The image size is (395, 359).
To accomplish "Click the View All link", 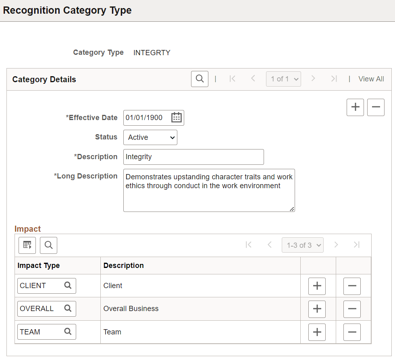I will click(x=371, y=79).
